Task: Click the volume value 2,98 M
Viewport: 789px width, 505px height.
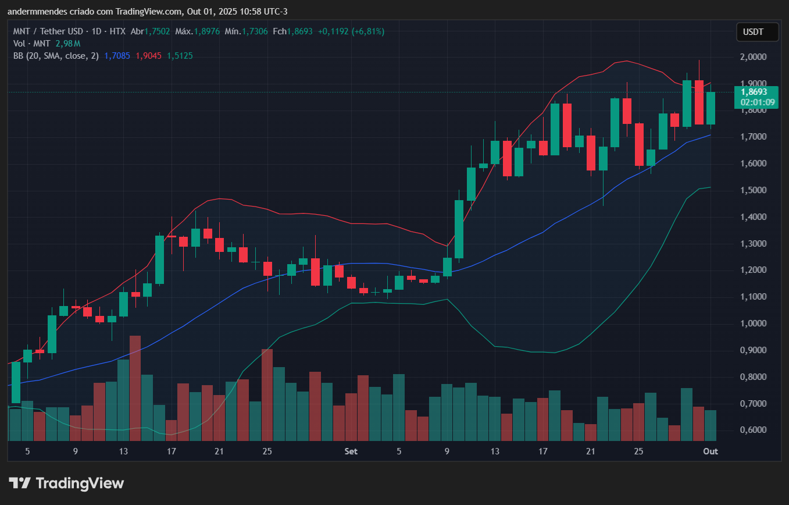Action: [67, 44]
